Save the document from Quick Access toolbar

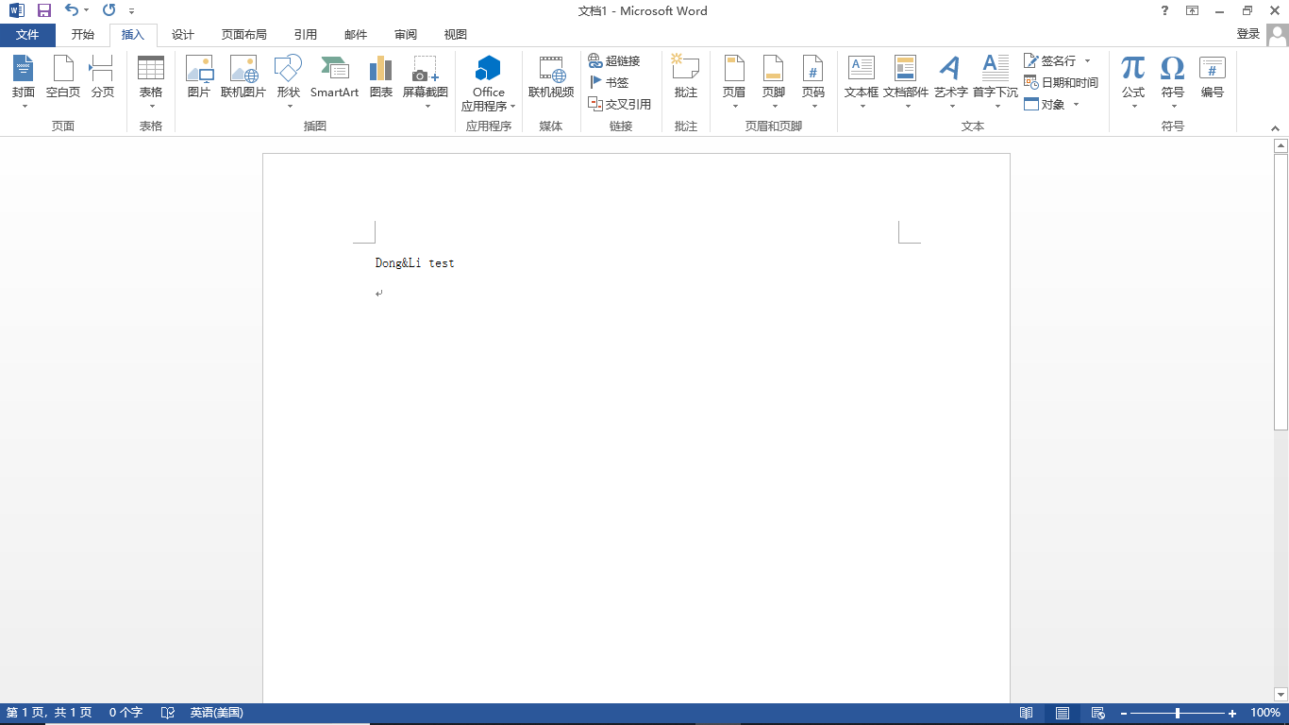[44, 10]
